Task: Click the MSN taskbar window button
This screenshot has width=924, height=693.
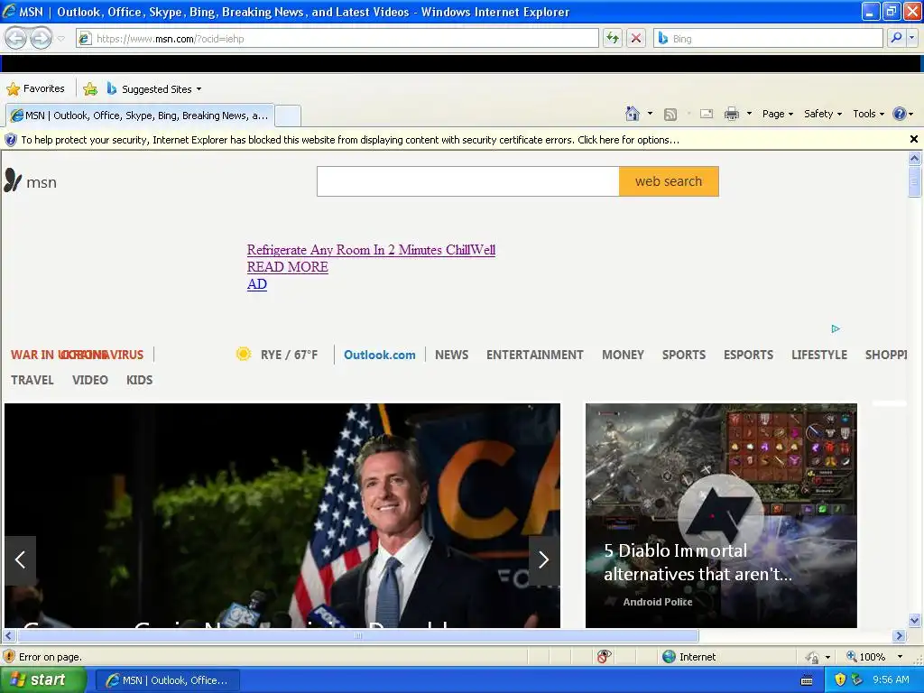Action: tap(167, 680)
